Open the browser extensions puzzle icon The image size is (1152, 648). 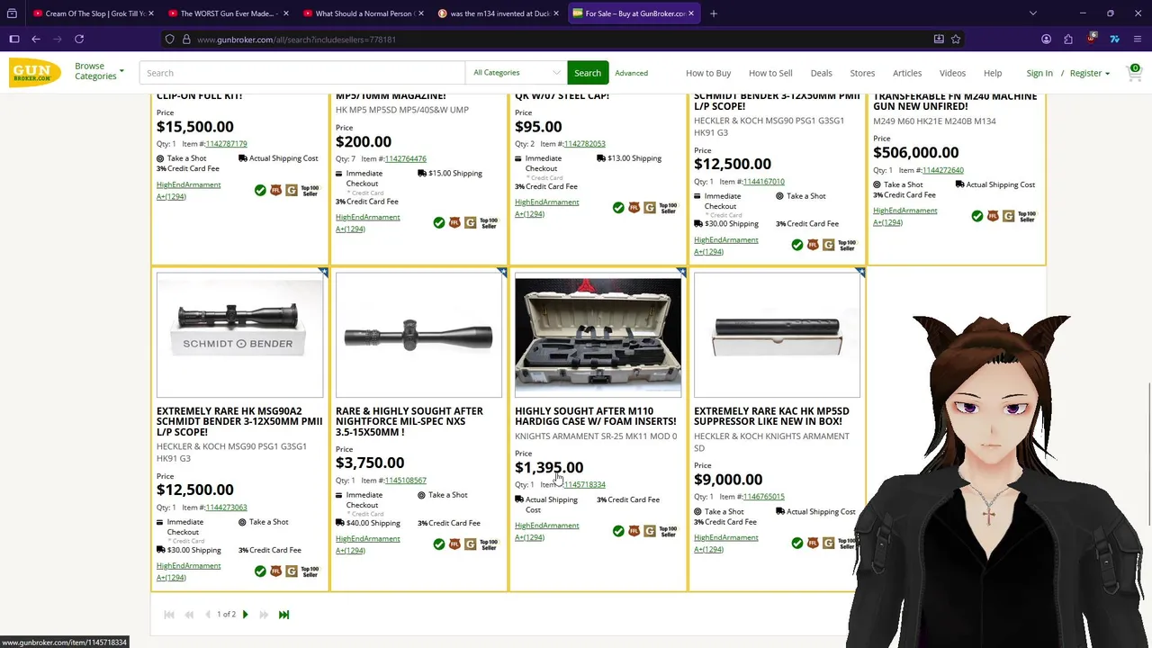pos(1068,39)
